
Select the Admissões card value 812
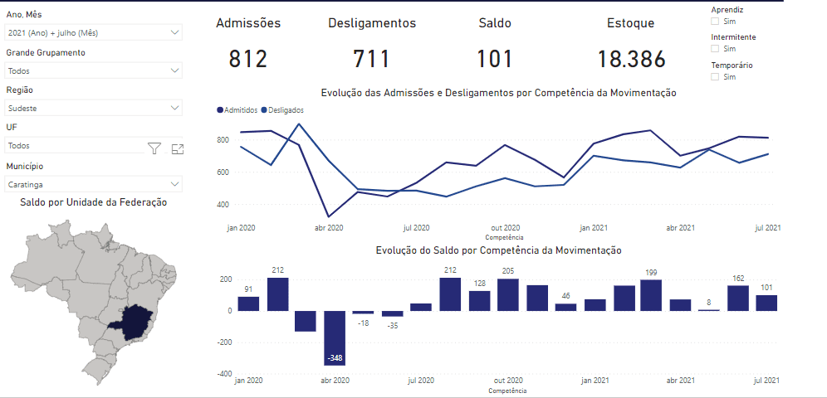tap(248, 60)
